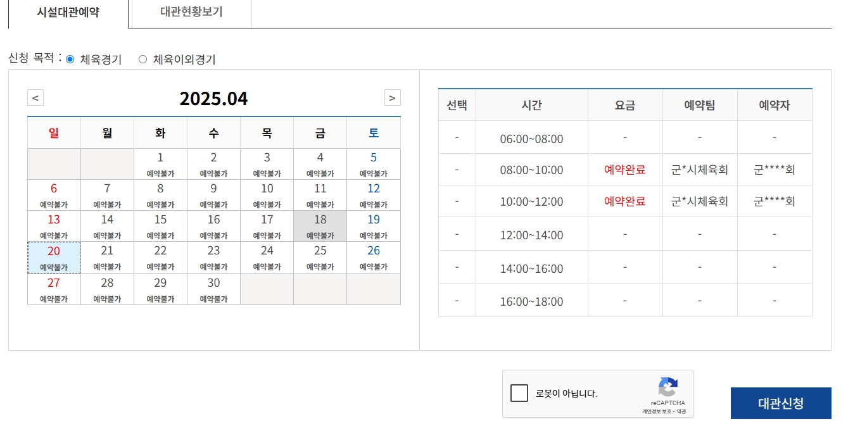Select the 12:00~14:00 time slot

tap(531, 235)
